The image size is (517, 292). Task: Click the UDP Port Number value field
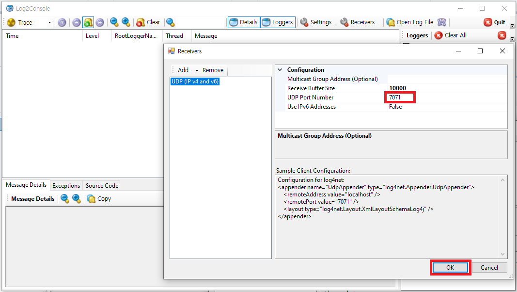pos(400,97)
